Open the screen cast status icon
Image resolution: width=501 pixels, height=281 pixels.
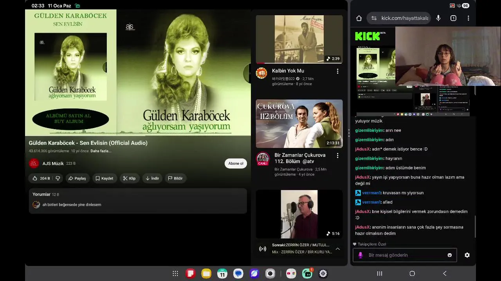point(452,5)
